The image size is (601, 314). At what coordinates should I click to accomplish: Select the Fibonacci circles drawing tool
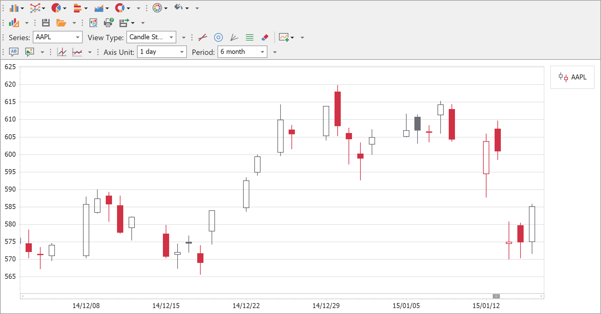pyautogui.click(x=218, y=38)
